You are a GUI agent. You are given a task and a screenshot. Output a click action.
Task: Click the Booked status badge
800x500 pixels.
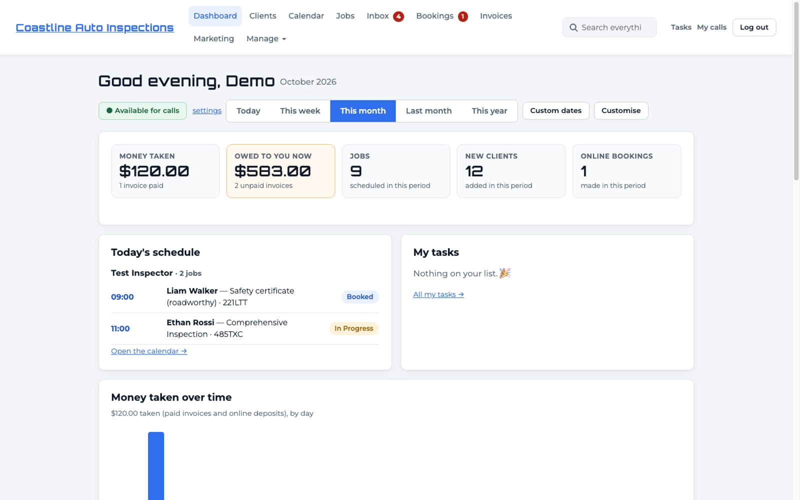coord(360,296)
